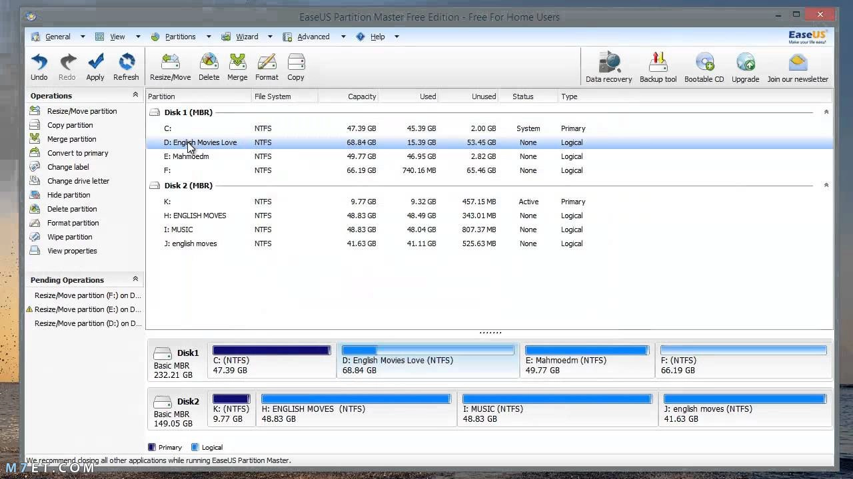
Task: Select the C: (NTFS) block on Disk1 map
Action: coord(272,360)
